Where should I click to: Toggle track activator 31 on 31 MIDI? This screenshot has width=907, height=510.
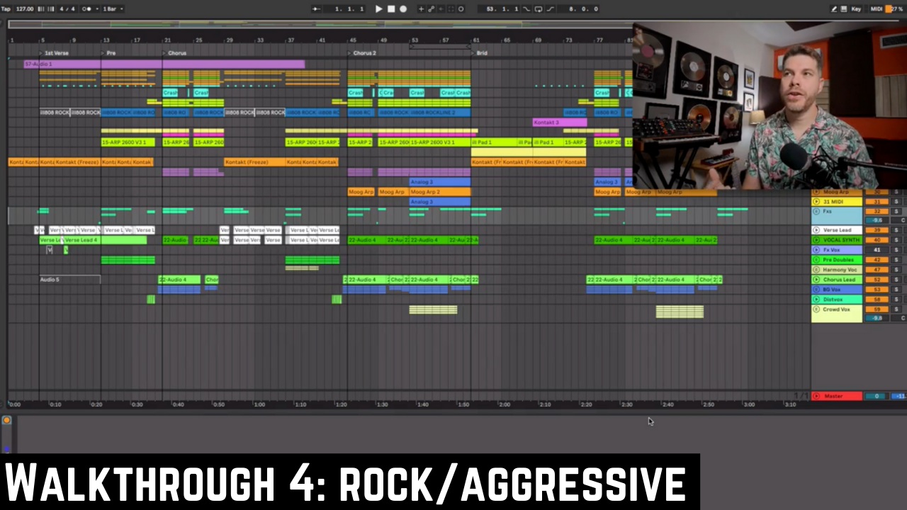877,202
